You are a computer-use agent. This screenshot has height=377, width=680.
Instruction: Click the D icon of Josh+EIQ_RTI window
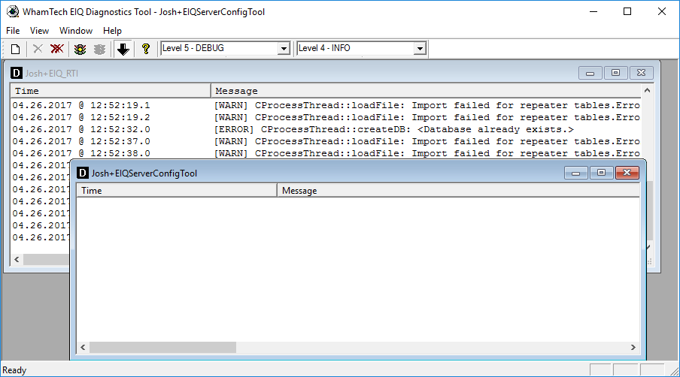pos(17,73)
